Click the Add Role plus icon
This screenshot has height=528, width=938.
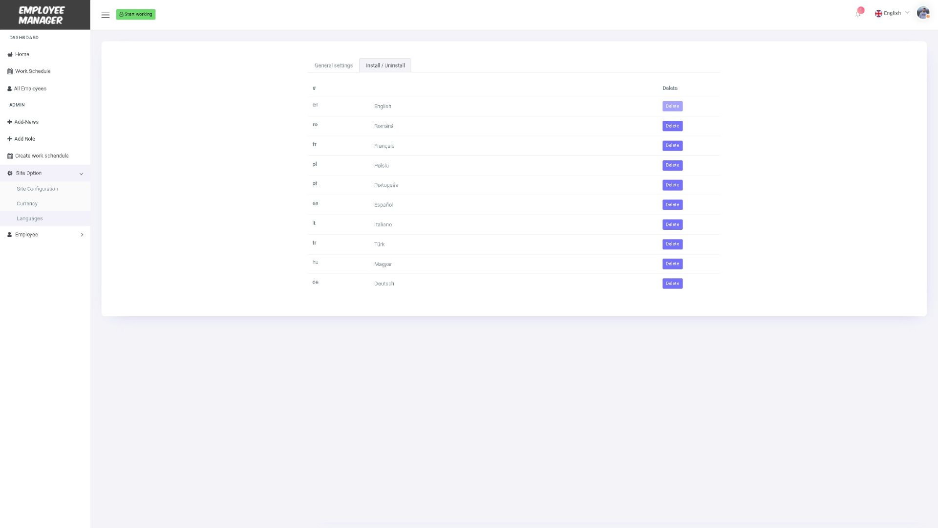tap(9, 139)
